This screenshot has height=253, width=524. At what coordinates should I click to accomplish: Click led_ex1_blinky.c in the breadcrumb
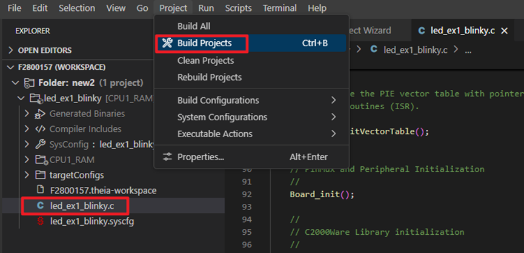(416, 50)
